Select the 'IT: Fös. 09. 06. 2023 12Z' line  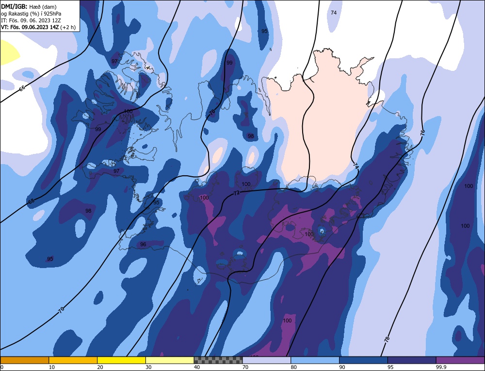31,20
